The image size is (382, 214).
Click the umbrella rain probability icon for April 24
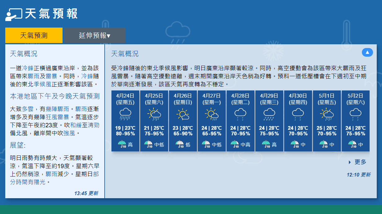[122, 144]
